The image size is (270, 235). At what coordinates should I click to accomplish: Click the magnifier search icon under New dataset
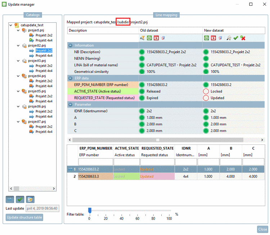point(229,38)
